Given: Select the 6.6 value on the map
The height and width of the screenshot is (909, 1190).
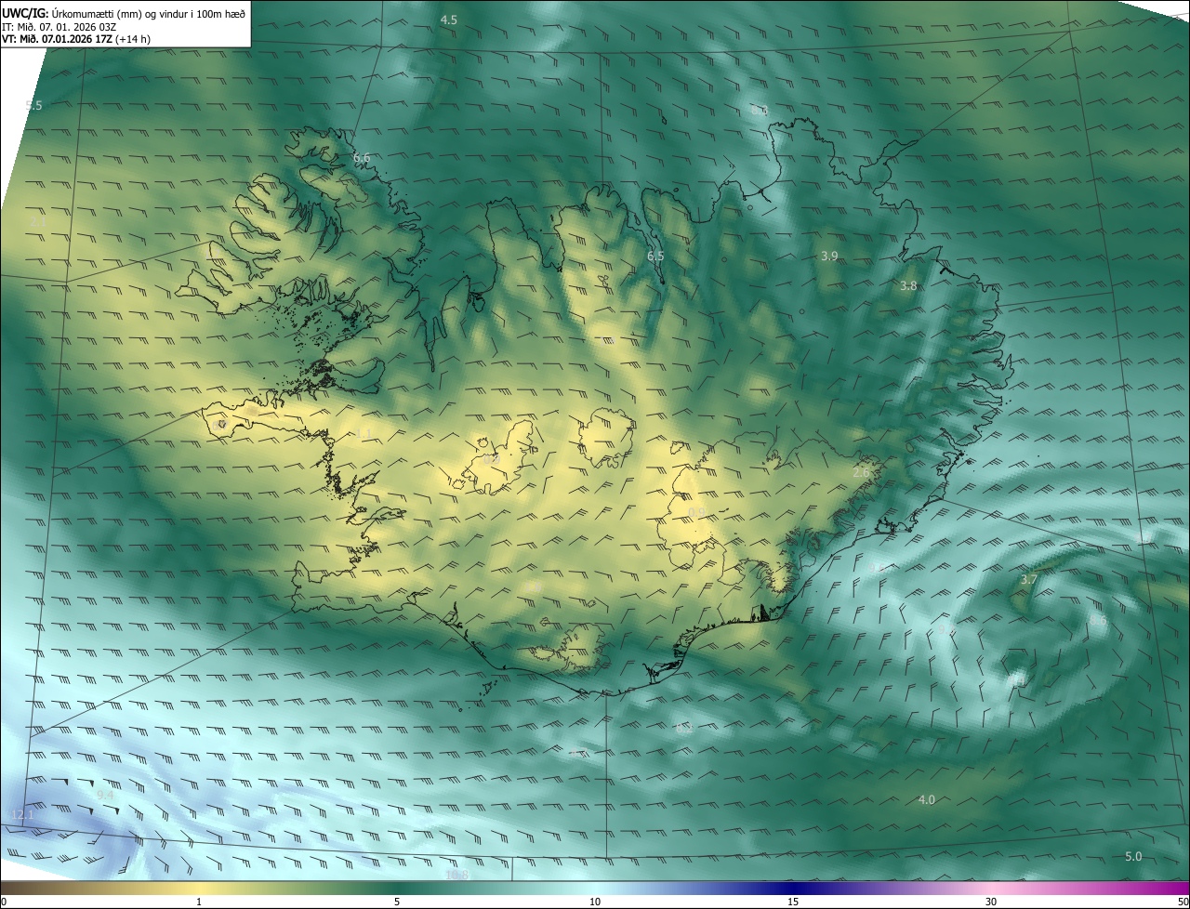Looking at the screenshot, I should pyautogui.click(x=362, y=157).
